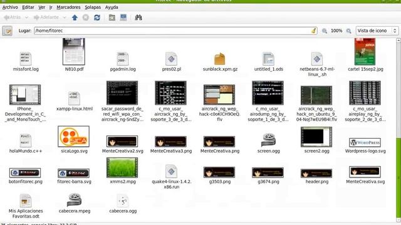Image resolution: width=401 pixels, height=225 pixels.
Task: Select the screen.ogg film reel icon
Action: [268, 140]
